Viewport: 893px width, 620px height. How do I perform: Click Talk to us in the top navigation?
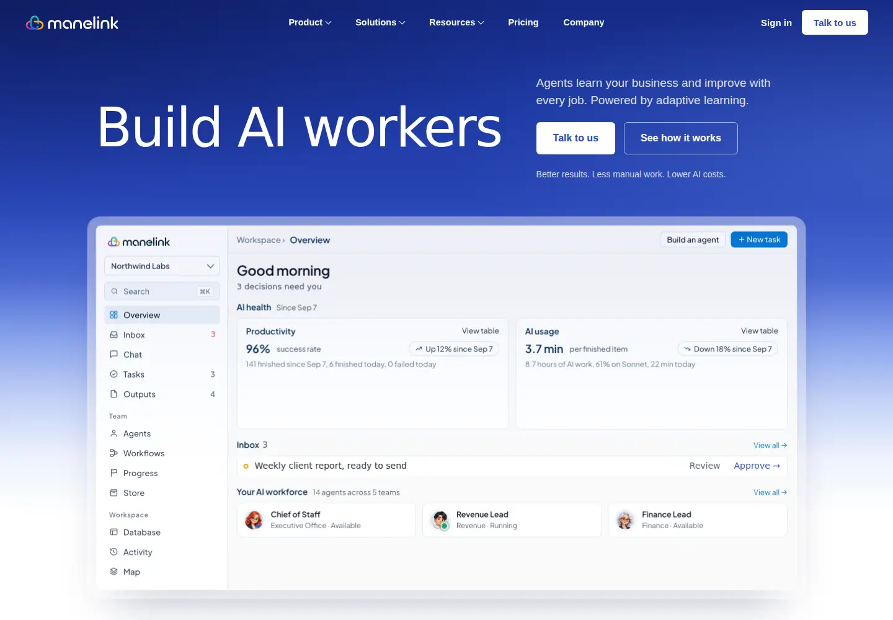click(835, 22)
